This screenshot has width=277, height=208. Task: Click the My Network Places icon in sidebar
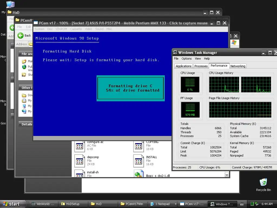click(x=24, y=111)
